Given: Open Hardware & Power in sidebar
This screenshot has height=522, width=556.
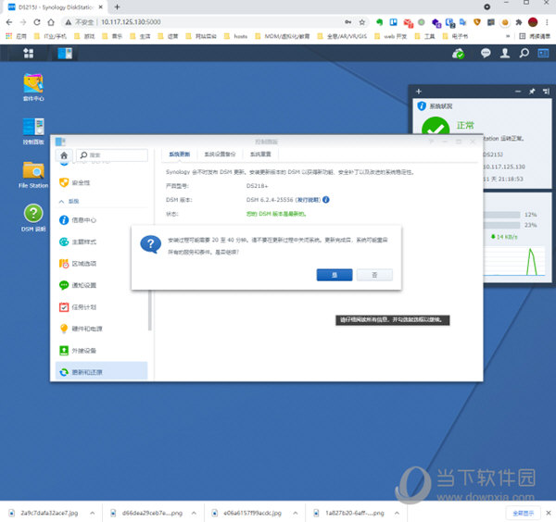Looking at the screenshot, I should 101,329.
